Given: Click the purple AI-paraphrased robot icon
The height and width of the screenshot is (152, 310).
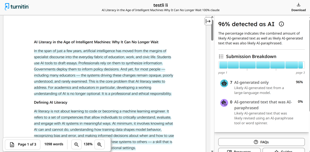Looking at the screenshot, I should [x=224, y=103].
